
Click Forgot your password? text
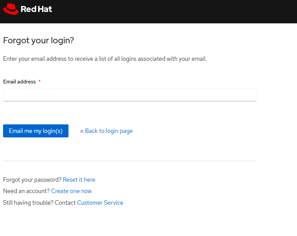32,180
